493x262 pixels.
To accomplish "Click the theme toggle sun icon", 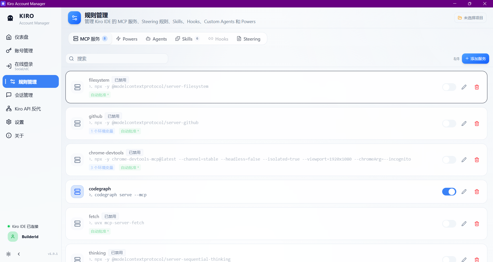I will point(8,254).
